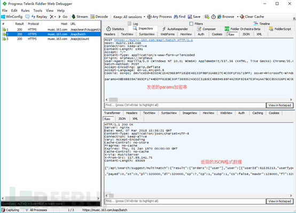Image resolution: width=296 pixels, height=213 pixels.
Task: Click response View in Notepad button
Action: click(x=280, y=201)
